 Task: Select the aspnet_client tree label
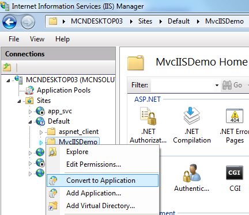click(x=78, y=132)
